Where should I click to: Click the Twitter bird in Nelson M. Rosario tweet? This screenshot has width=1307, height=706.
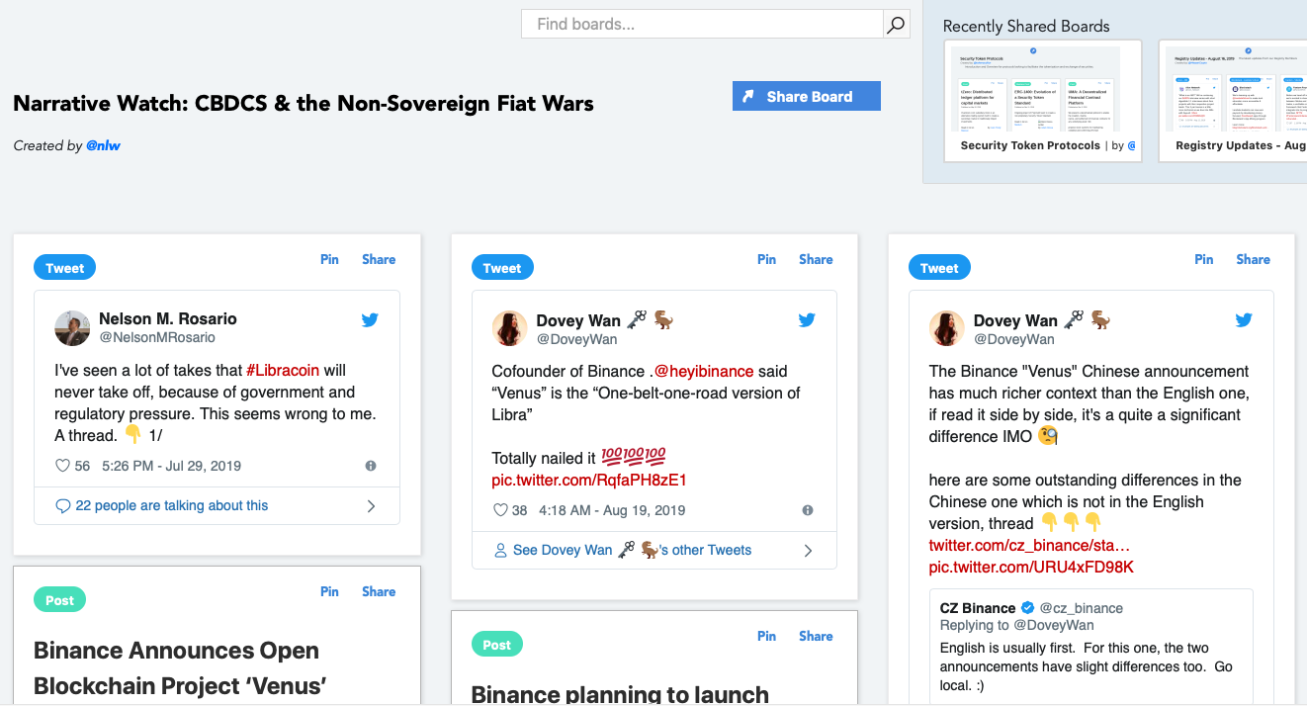click(370, 320)
